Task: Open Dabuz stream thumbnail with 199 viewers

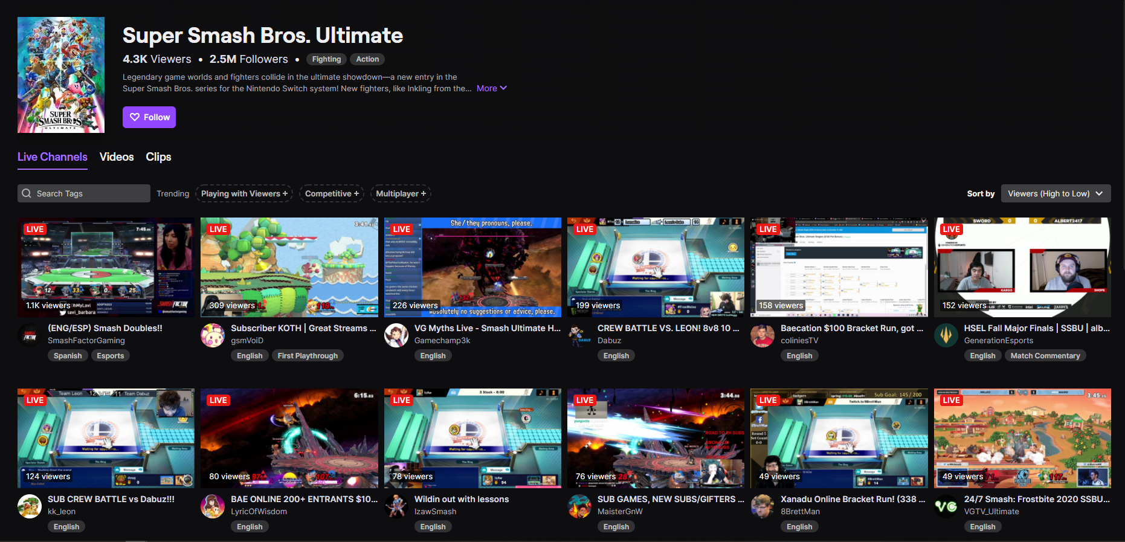Action: tap(656, 267)
